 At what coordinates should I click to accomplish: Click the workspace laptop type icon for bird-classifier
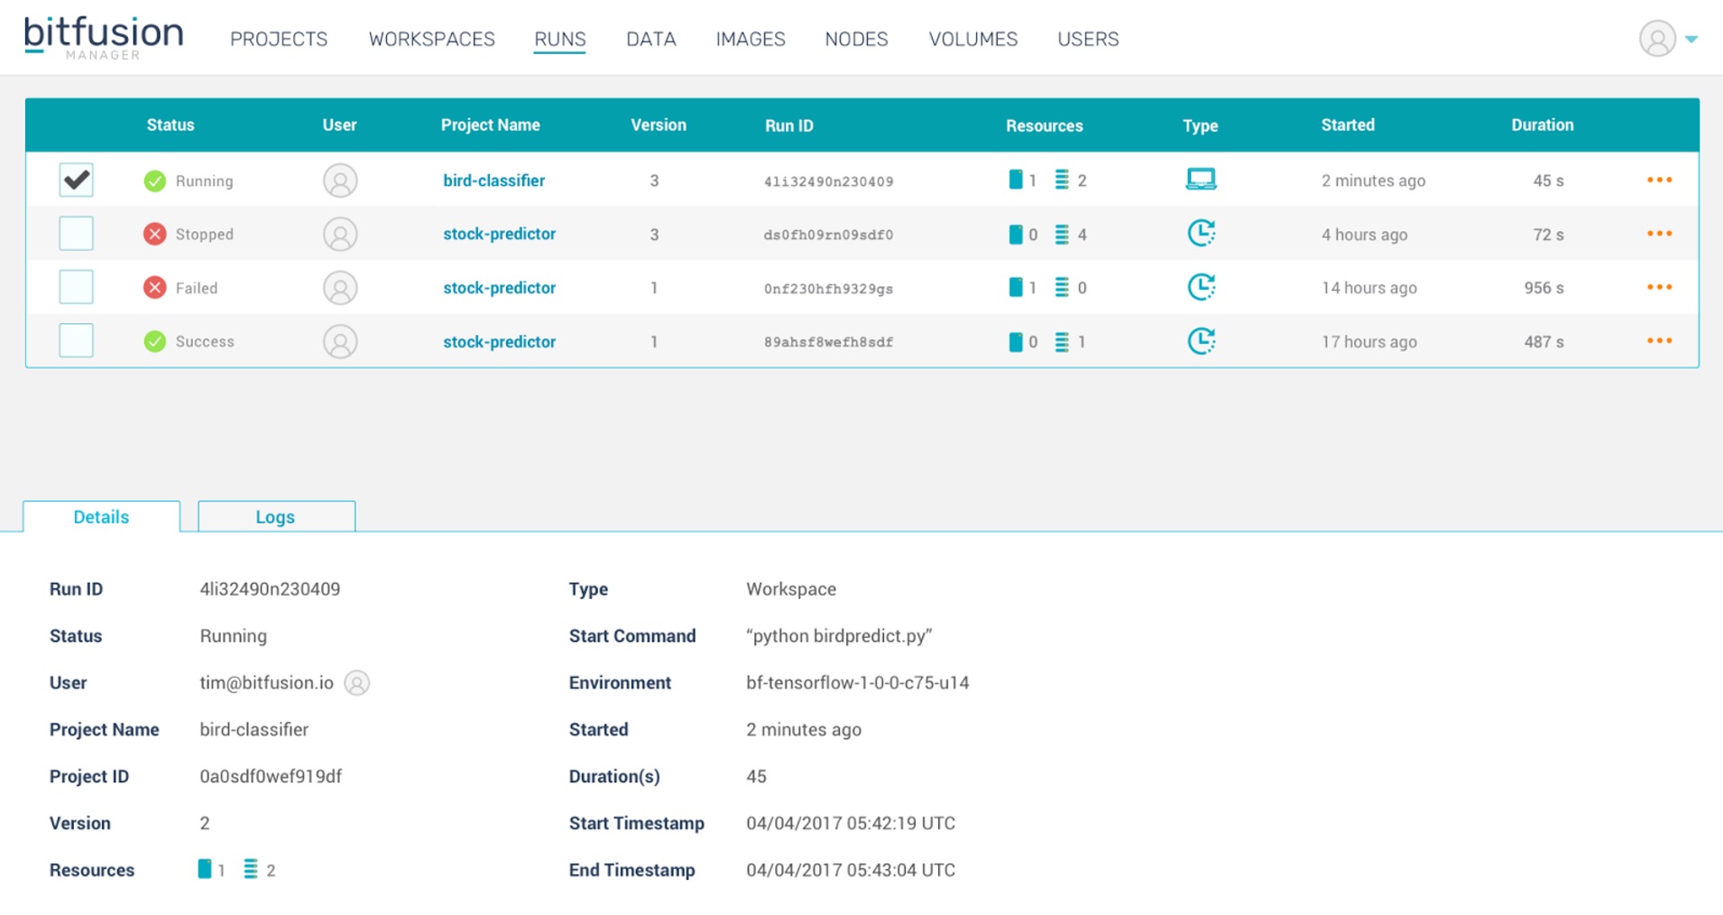coord(1200,180)
